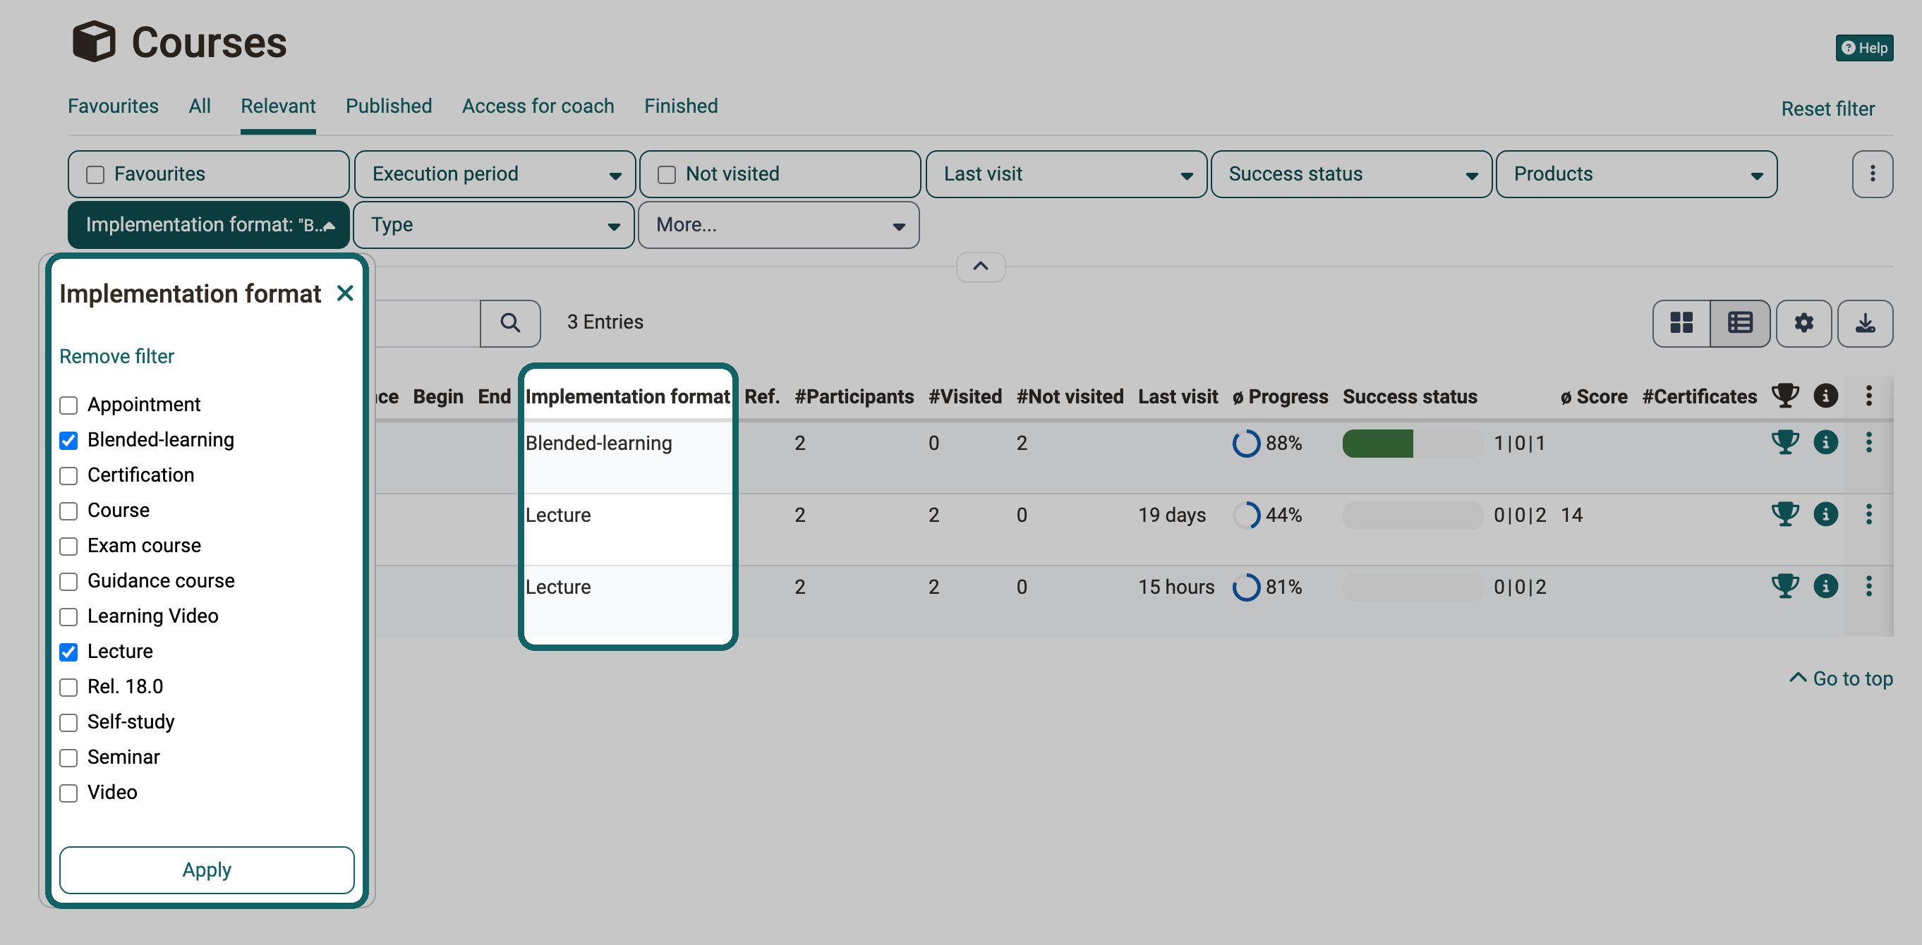This screenshot has width=1922, height=945.
Task: Uncheck the Blended-learning checkbox
Action: [x=68, y=440]
